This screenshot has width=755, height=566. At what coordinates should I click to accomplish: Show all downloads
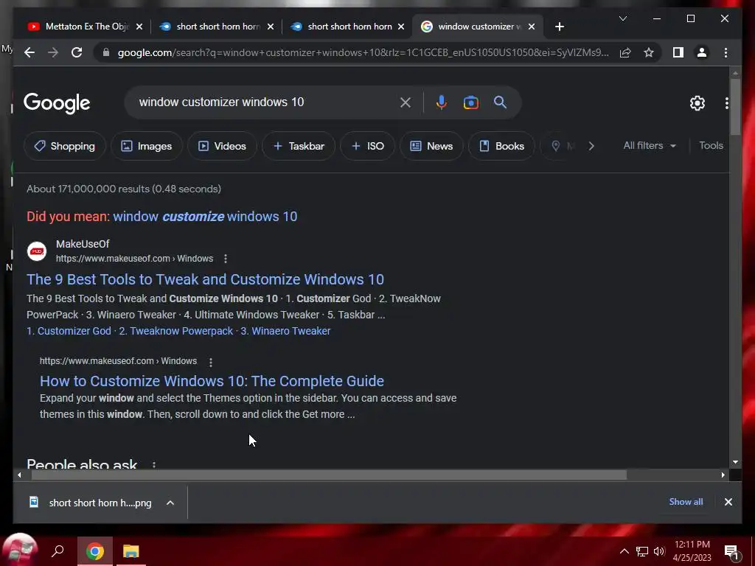[686, 502]
